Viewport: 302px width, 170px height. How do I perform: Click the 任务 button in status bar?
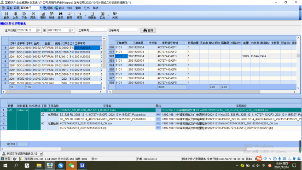coord(6,159)
